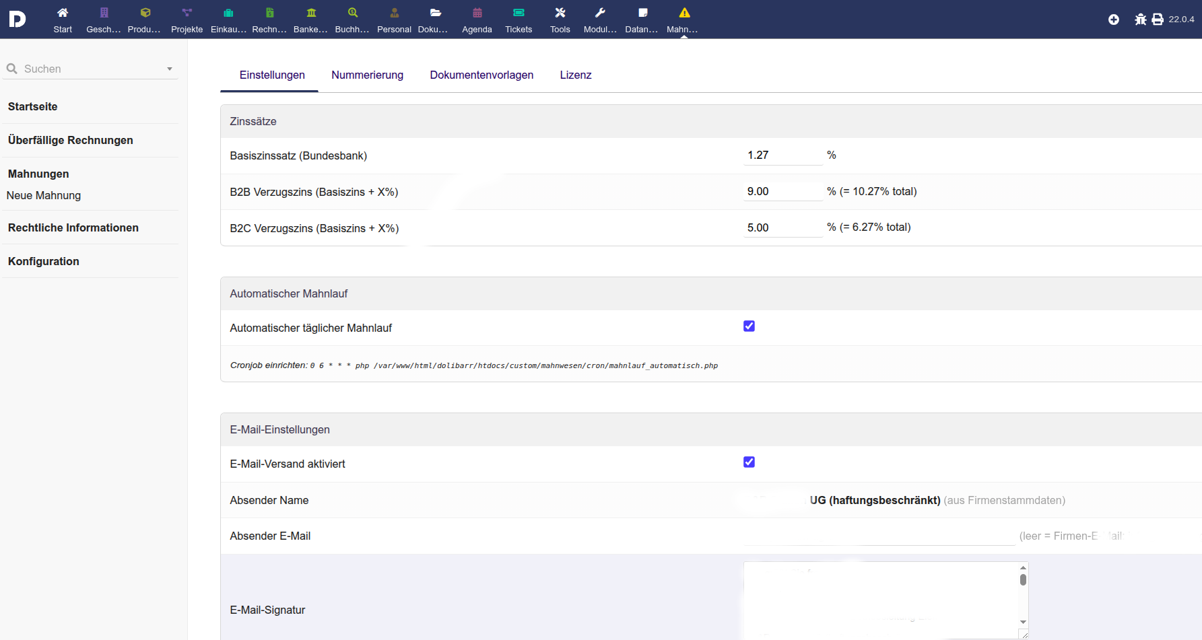Click the plus quick-add icon
Screen dimensions: 1202x640
click(x=1114, y=20)
